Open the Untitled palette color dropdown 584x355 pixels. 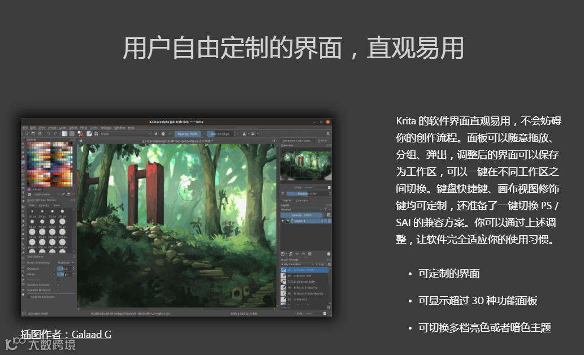point(51,189)
